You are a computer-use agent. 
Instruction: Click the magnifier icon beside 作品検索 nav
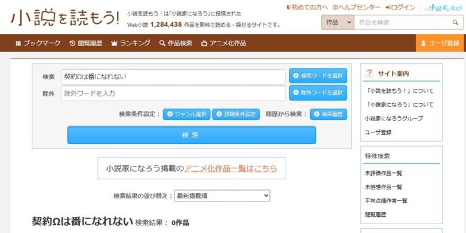(162, 44)
